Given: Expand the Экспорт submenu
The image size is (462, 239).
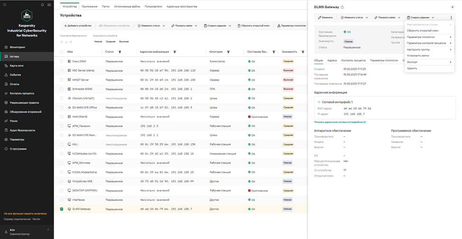Looking at the screenshot, I should coord(429,62).
